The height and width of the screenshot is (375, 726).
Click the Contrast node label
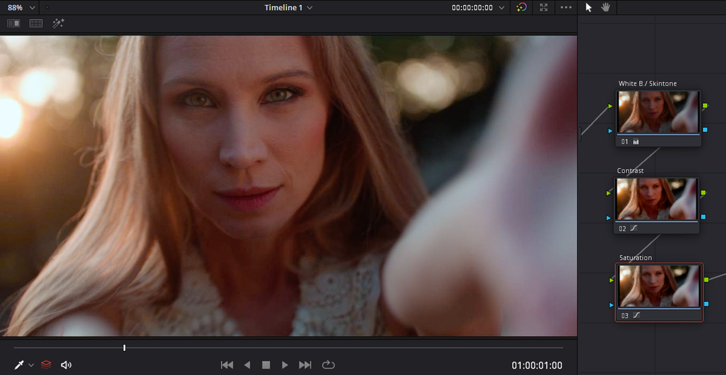[630, 171]
